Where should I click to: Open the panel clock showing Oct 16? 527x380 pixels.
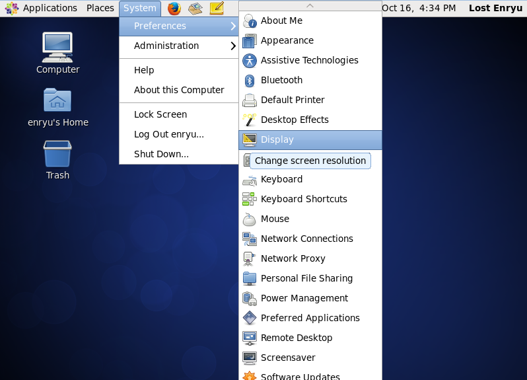pyautogui.click(x=419, y=8)
